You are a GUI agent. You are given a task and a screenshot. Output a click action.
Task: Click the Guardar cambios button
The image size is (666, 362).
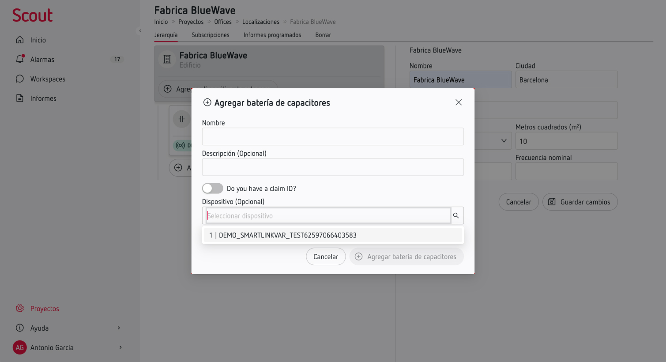580,202
